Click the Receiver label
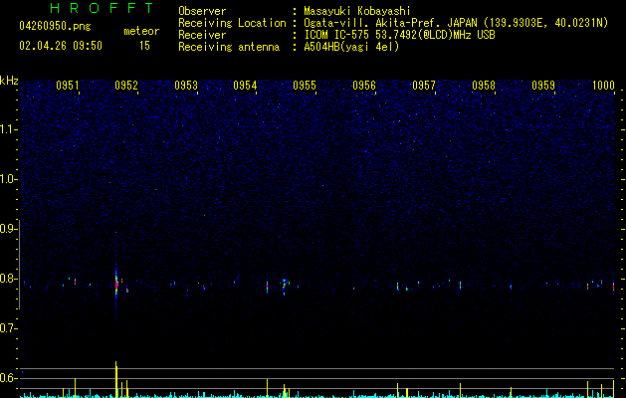 pos(202,35)
